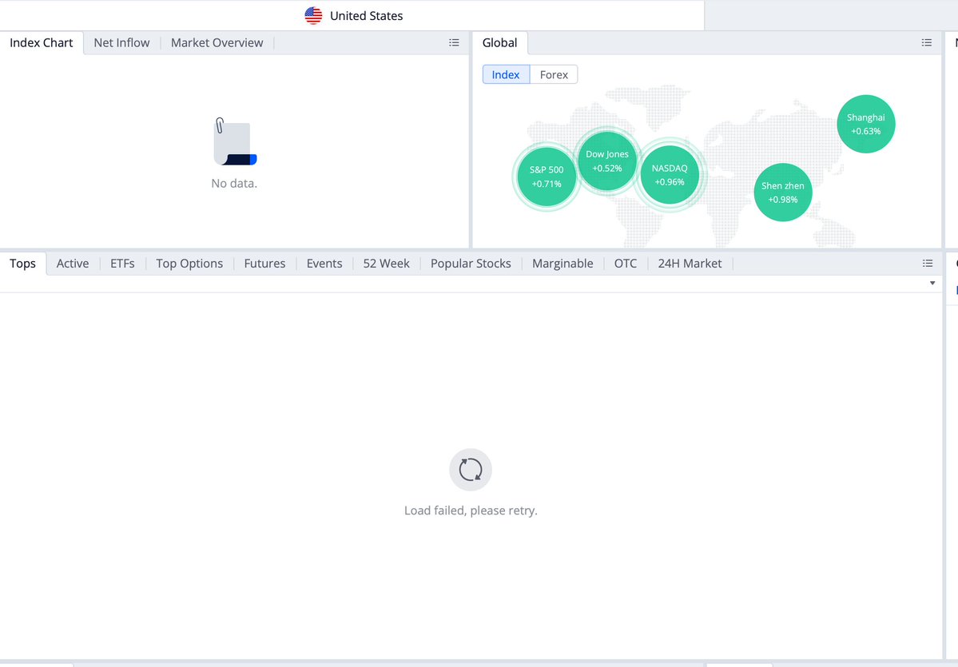
Task: Open the Tops panel list menu icon
Action: coord(928,264)
